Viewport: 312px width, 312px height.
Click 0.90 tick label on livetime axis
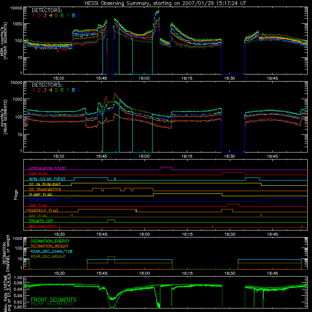pos(18,307)
